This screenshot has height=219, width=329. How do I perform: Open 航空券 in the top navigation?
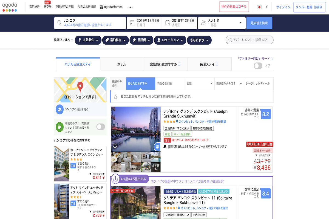click(x=47, y=7)
